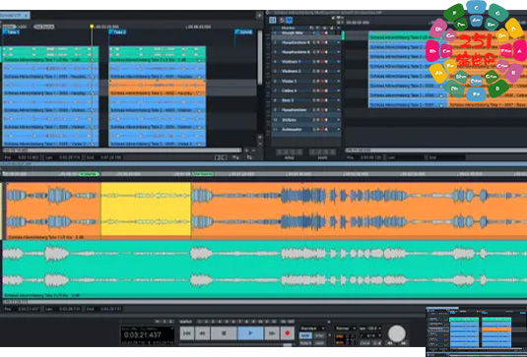Click the source window vertical scrollbar
Screen dimensions: 527x357
pyautogui.click(x=260, y=58)
